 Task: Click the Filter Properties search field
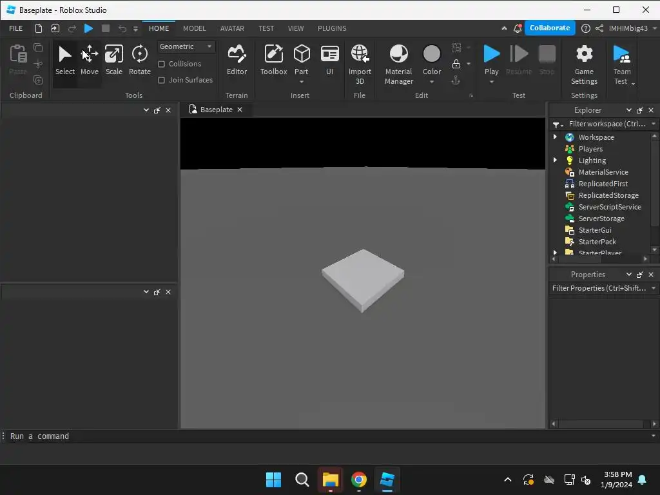(599, 288)
